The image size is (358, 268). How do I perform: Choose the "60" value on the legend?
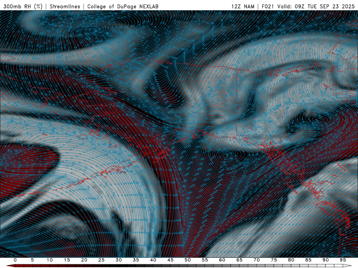tap(222, 260)
